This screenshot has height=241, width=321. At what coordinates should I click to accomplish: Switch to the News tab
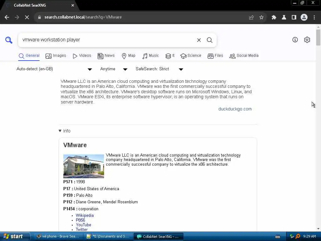coord(106,56)
